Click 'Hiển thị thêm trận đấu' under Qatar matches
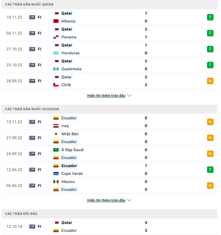 tap(106, 96)
